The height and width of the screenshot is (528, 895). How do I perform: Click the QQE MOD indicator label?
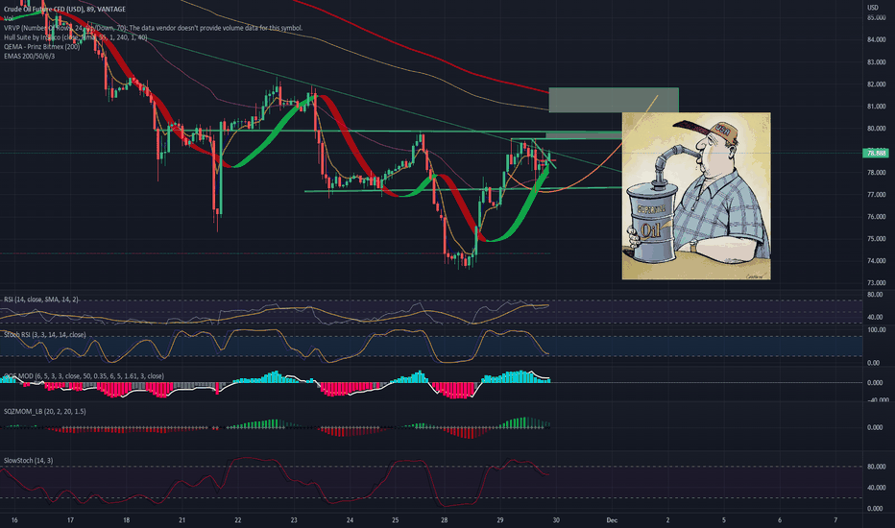click(x=84, y=376)
